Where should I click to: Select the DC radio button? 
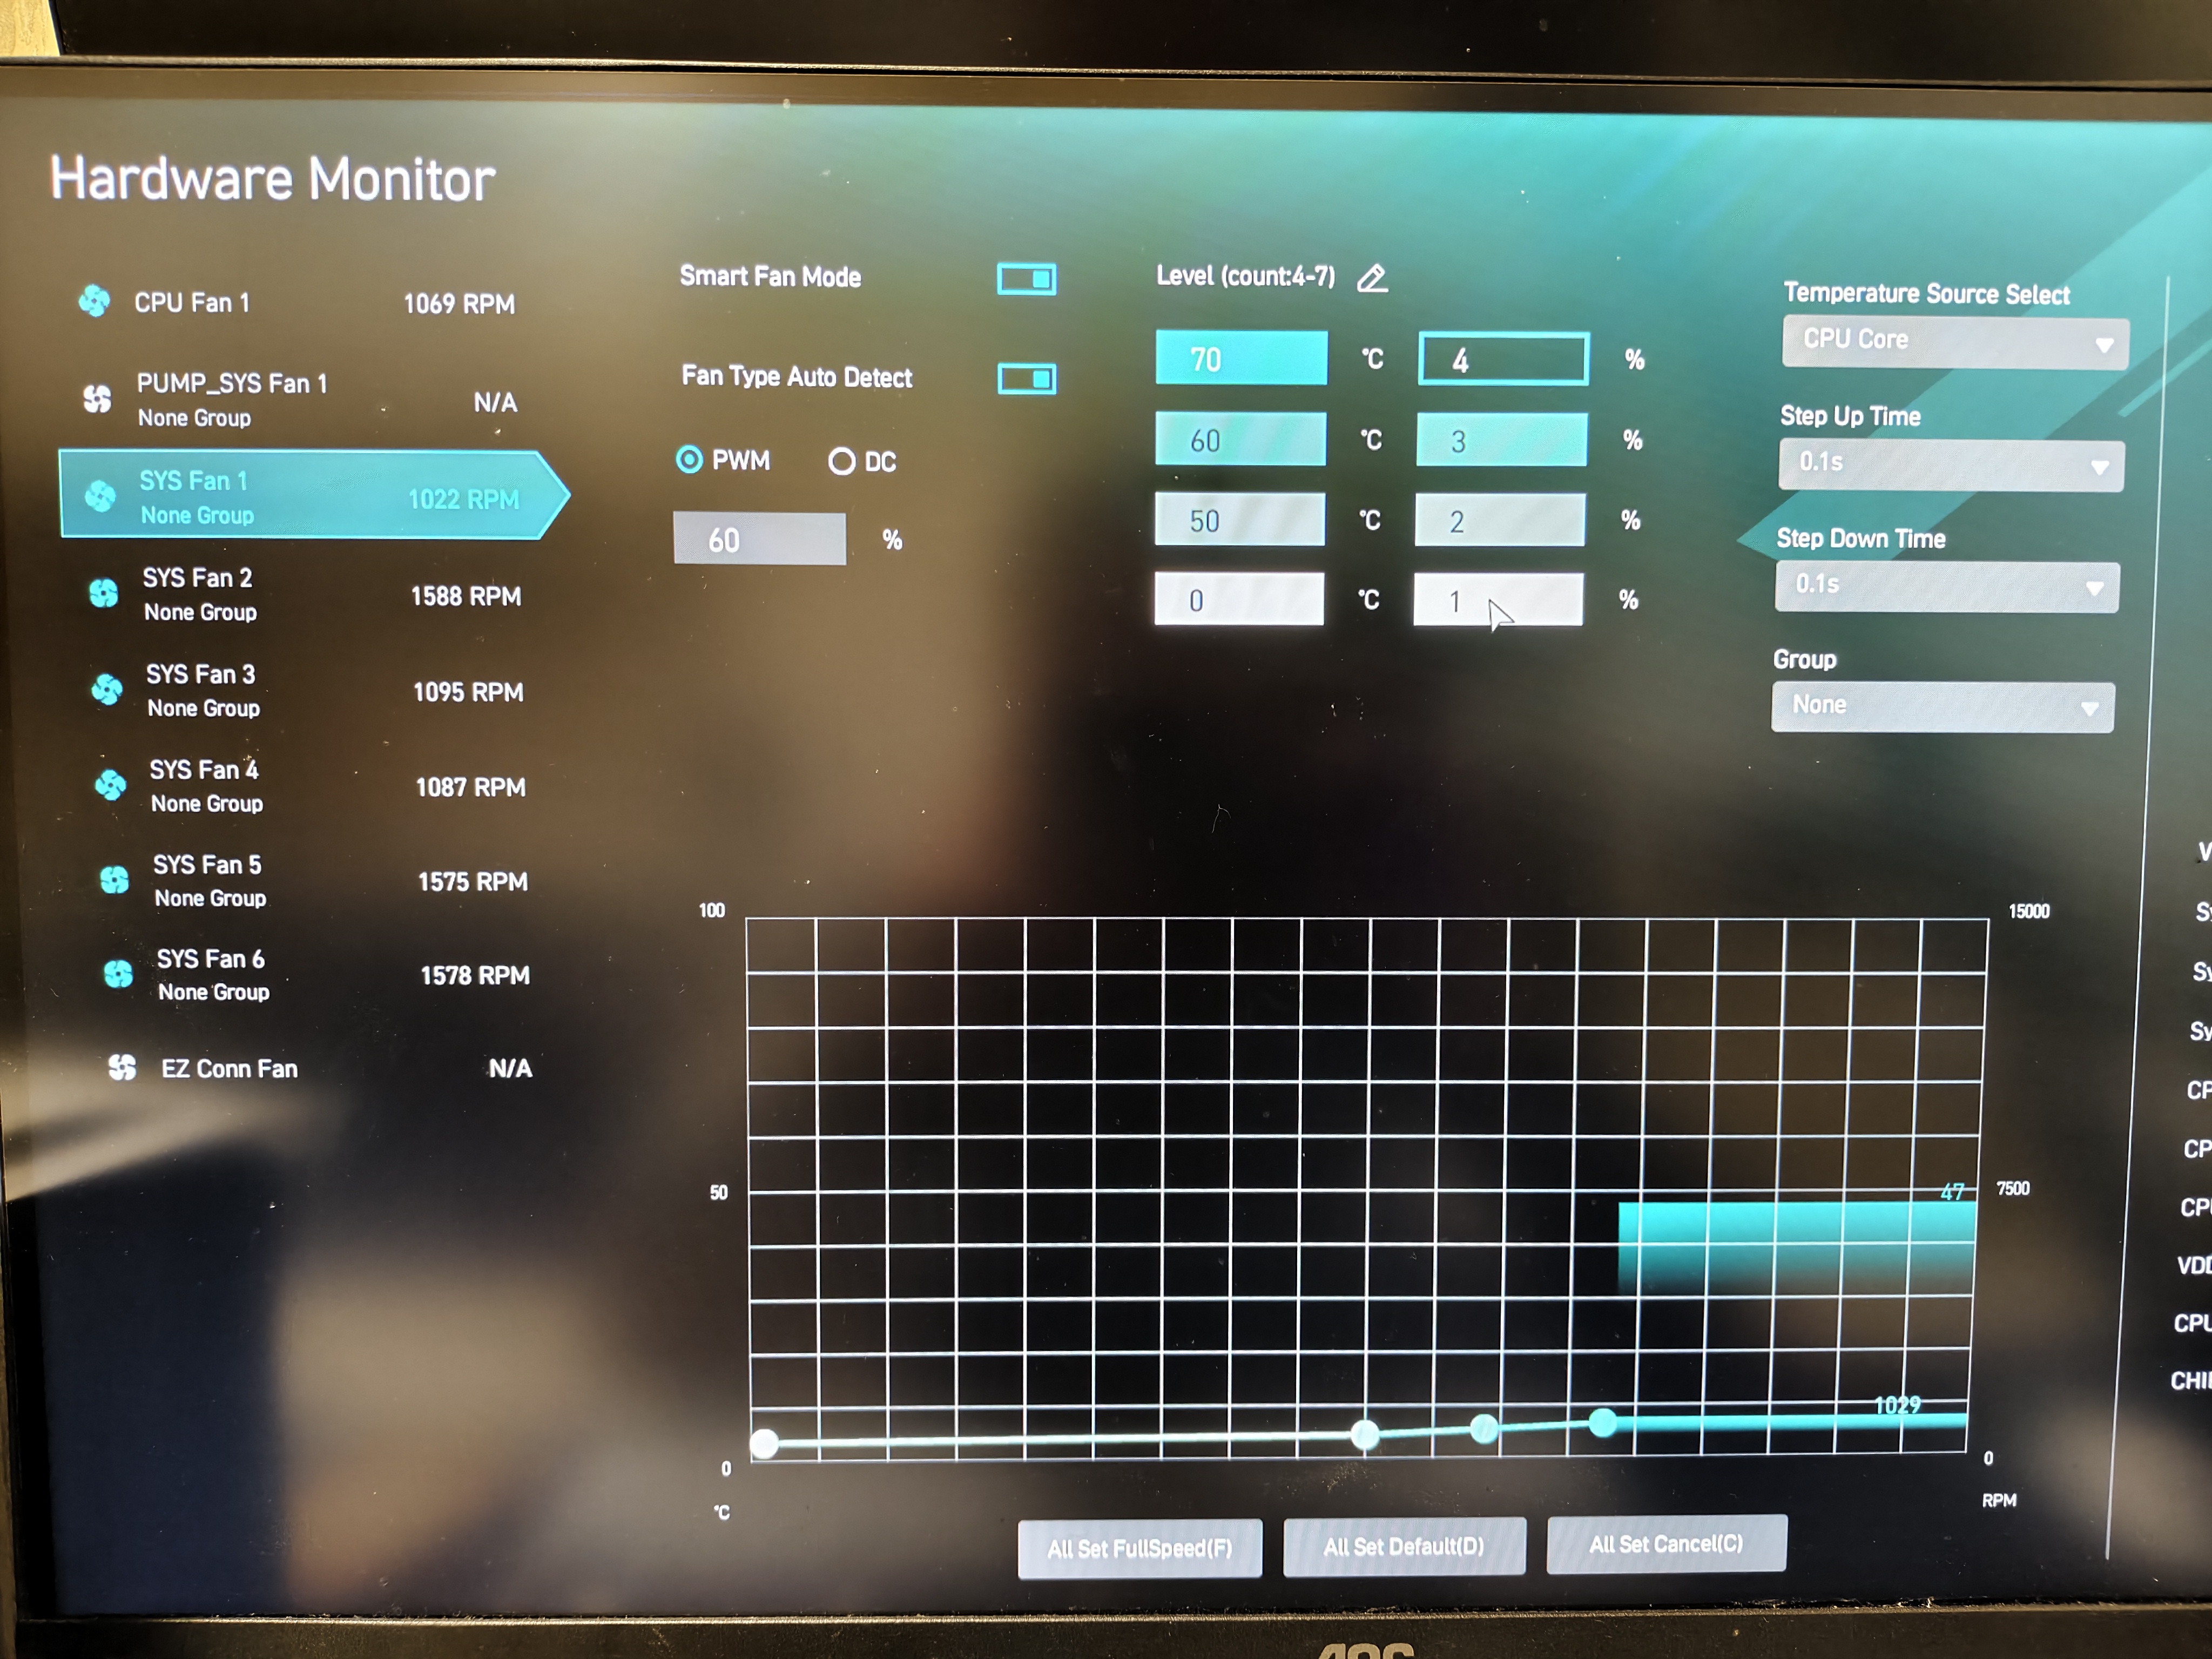pyautogui.click(x=841, y=461)
